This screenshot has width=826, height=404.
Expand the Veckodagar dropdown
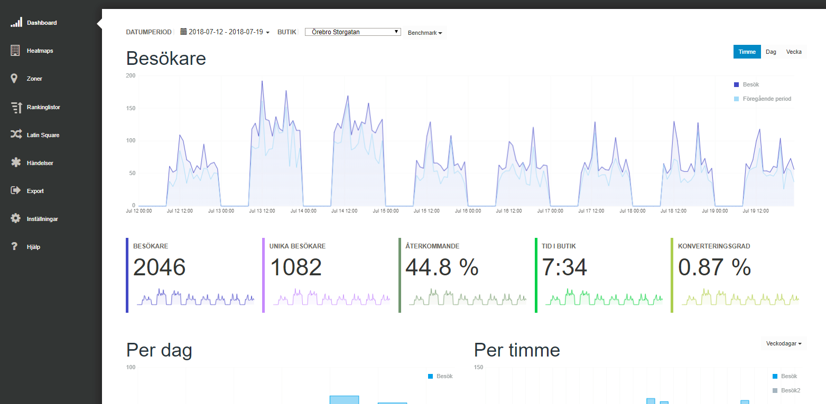click(784, 343)
